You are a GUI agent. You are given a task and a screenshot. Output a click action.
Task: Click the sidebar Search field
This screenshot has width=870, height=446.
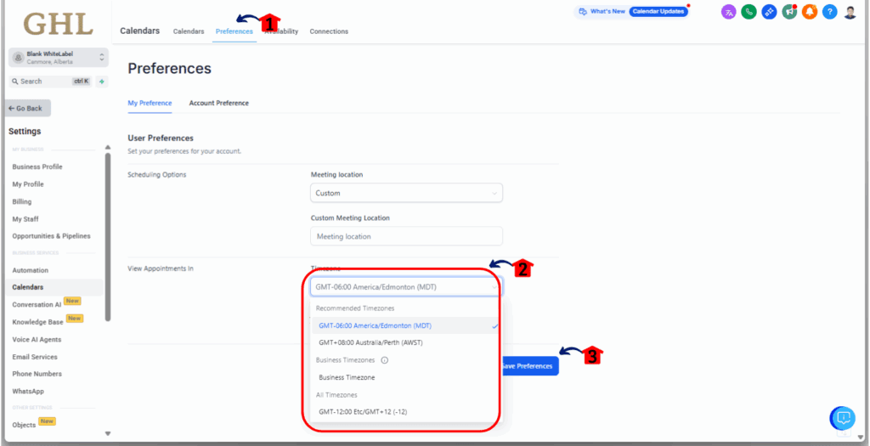coord(51,82)
